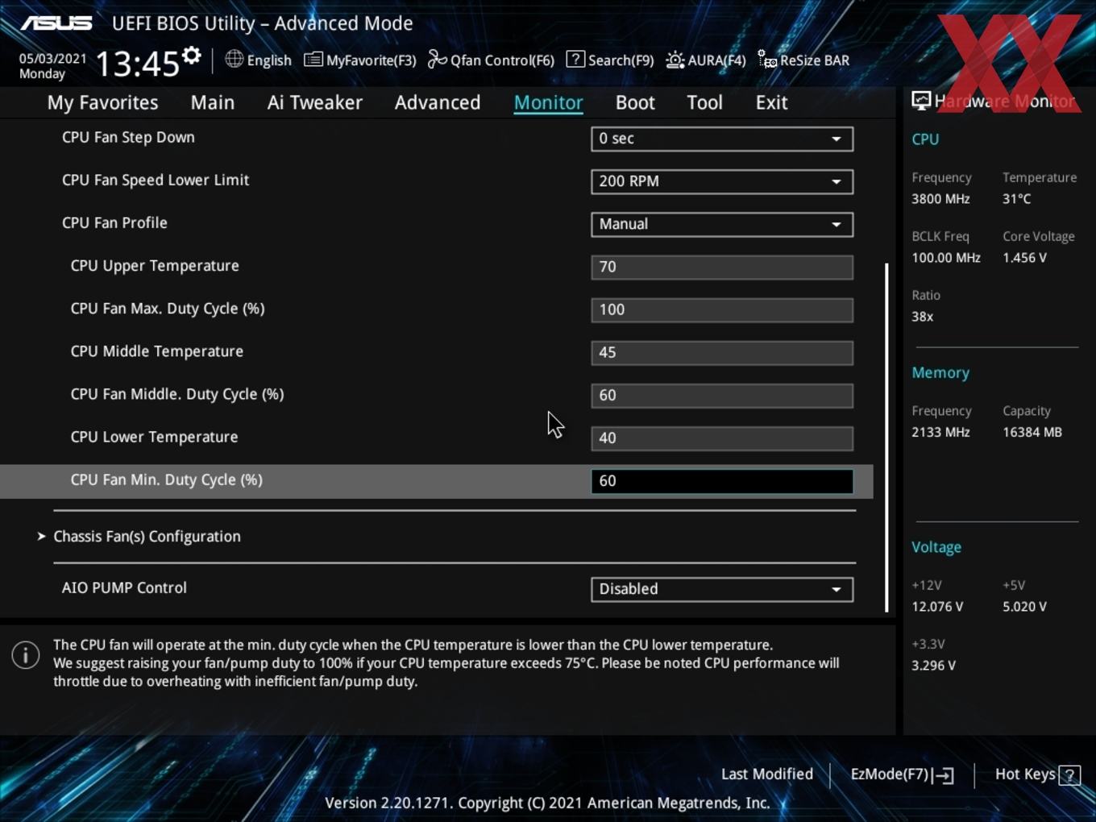Click the 1.456 V core voltage value

click(1024, 258)
